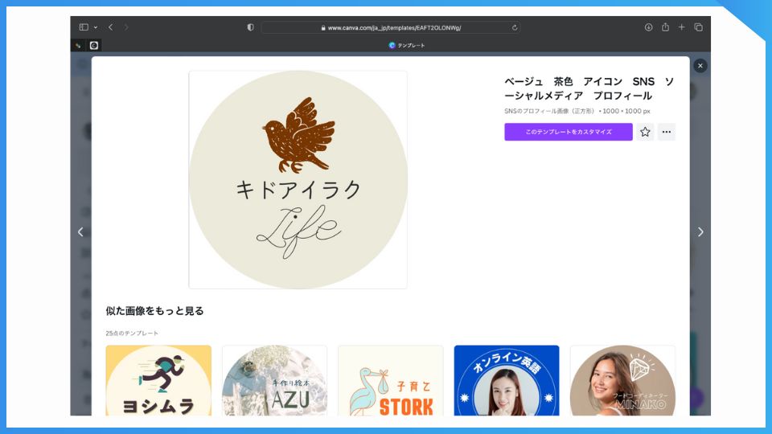Viewport: 772px width, 434px height.
Task: Toggle the Safari sidebar icon
Action: pos(84,27)
